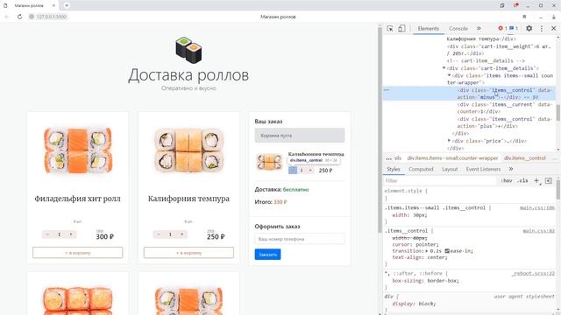This screenshot has width=561, height=315.
Task: Toggle the :hov element state panel
Action: pyautogui.click(x=506, y=181)
